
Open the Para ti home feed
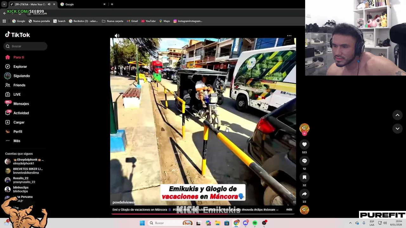pos(15,57)
